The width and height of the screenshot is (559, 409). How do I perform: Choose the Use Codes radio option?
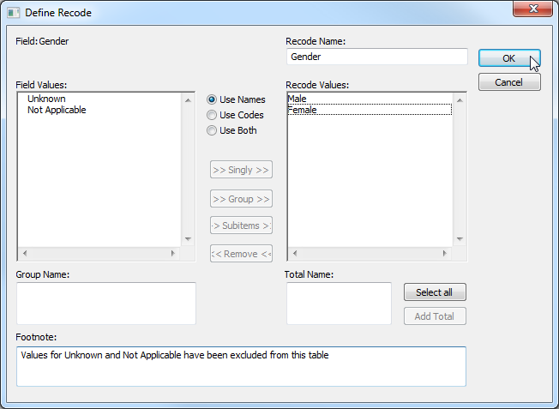(x=212, y=115)
